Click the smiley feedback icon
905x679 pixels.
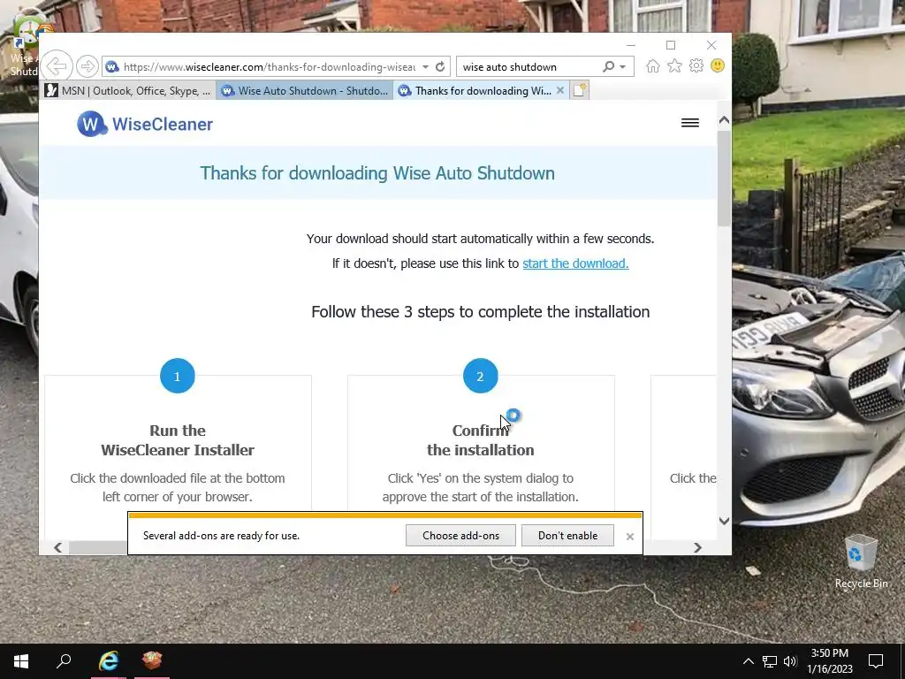pos(718,65)
